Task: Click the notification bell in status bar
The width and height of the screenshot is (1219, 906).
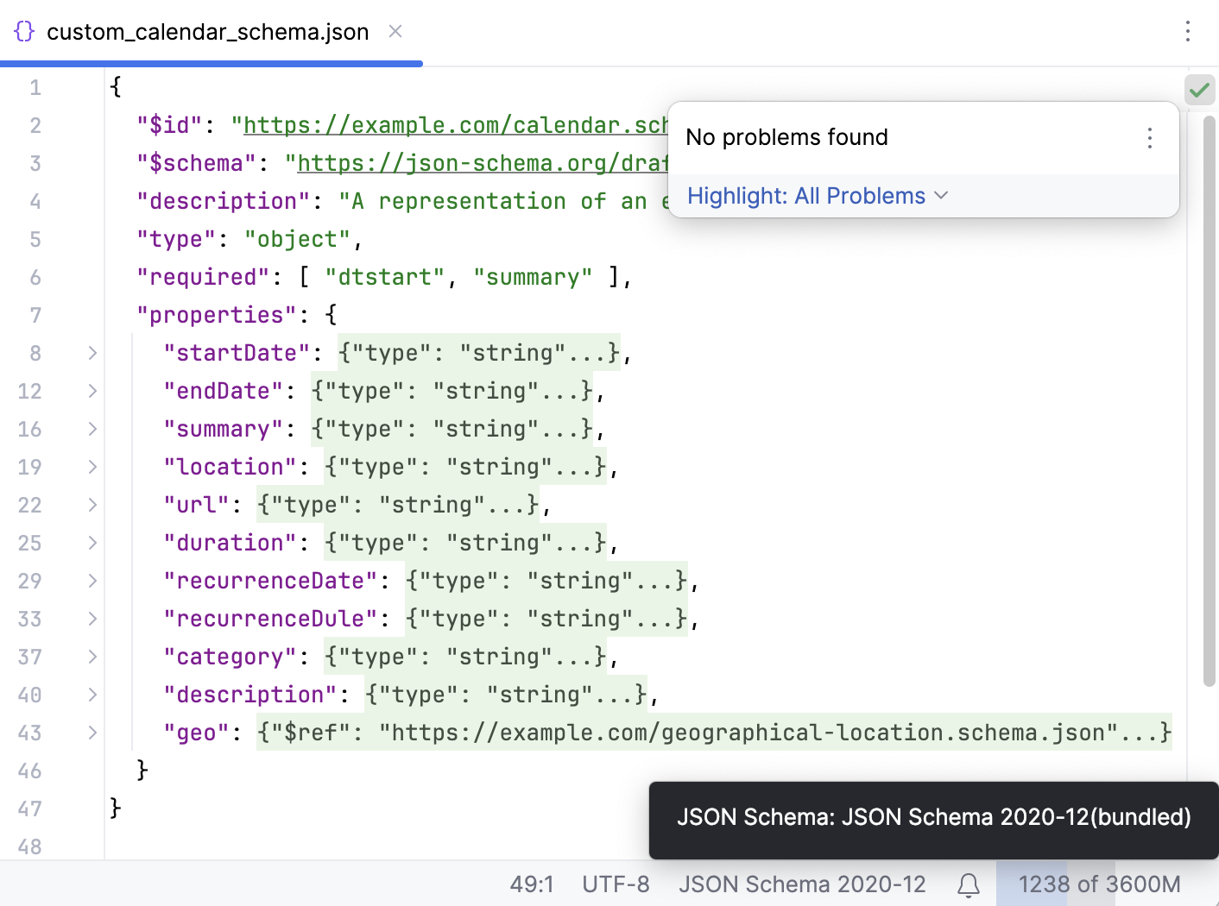Action: (x=968, y=884)
